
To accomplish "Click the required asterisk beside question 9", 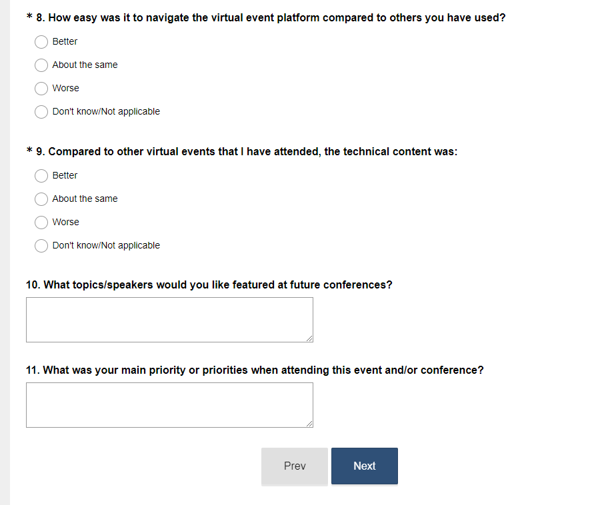I will pos(29,152).
